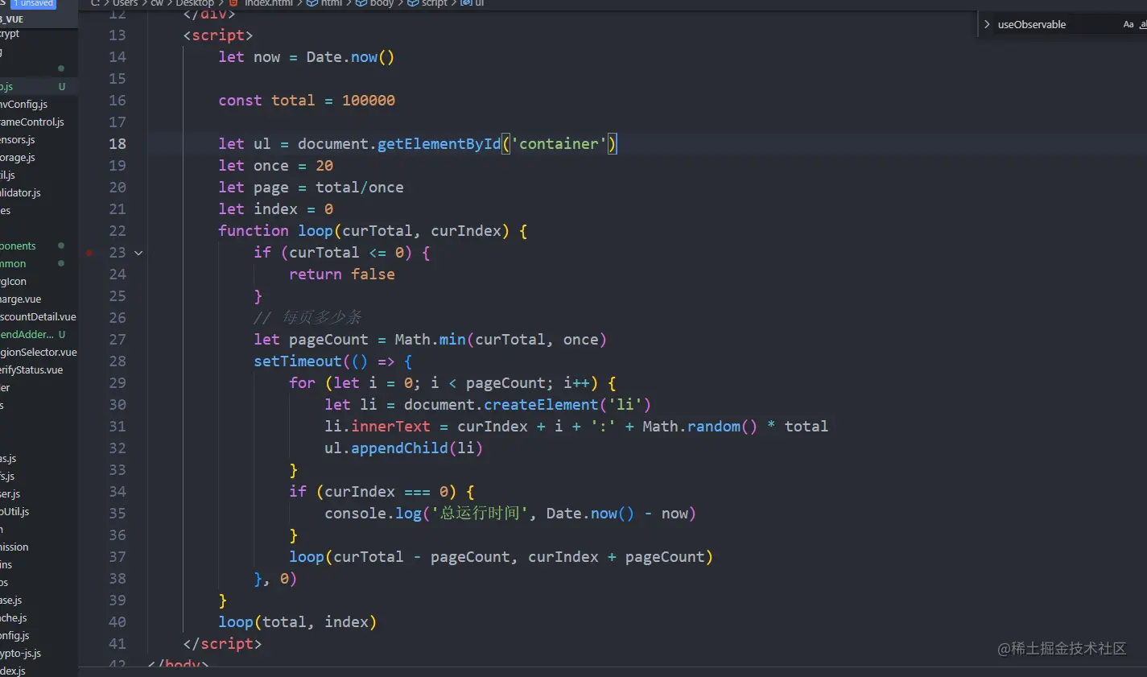Place cursor on 'getElementById' in line 18
This screenshot has width=1147, height=677.
pyautogui.click(x=439, y=143)
